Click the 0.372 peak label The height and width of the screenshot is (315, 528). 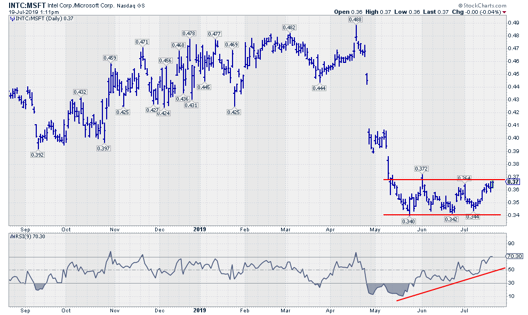(x=421, y=168)
